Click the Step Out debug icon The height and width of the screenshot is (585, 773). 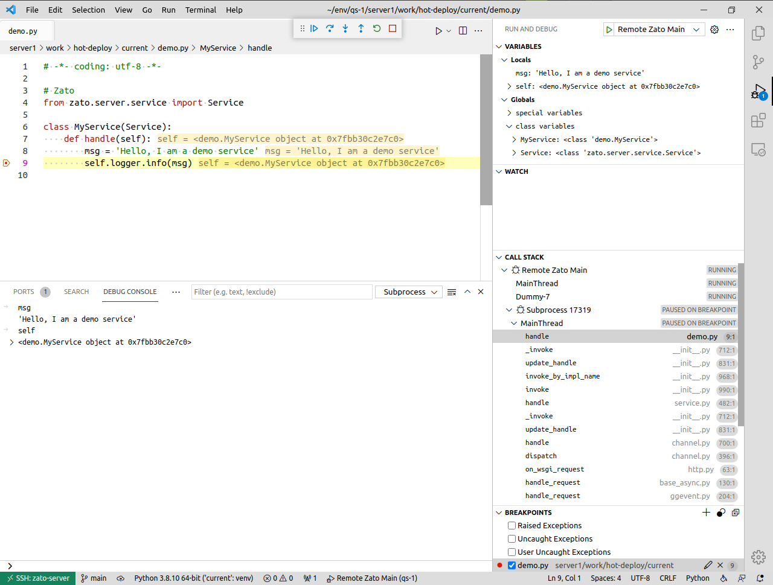361,28
